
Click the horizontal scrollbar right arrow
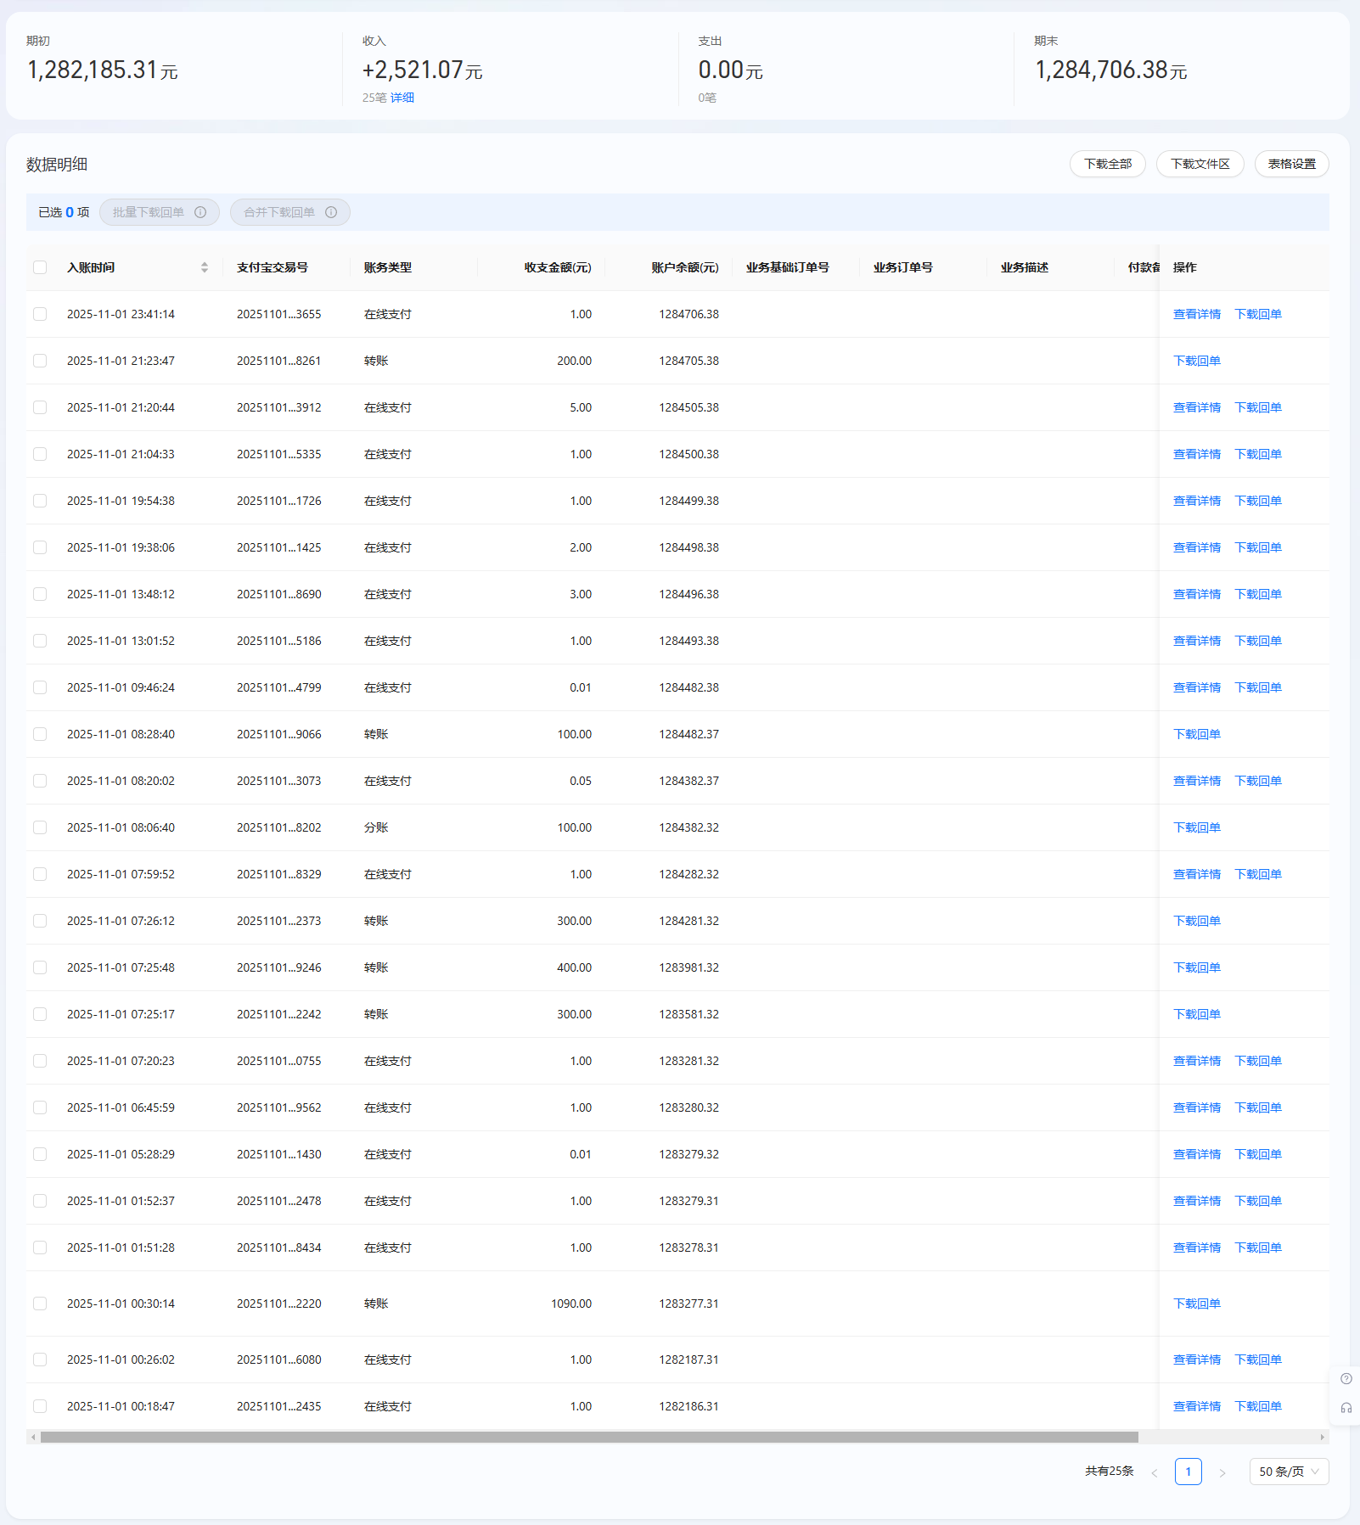coord(1322,1437)
